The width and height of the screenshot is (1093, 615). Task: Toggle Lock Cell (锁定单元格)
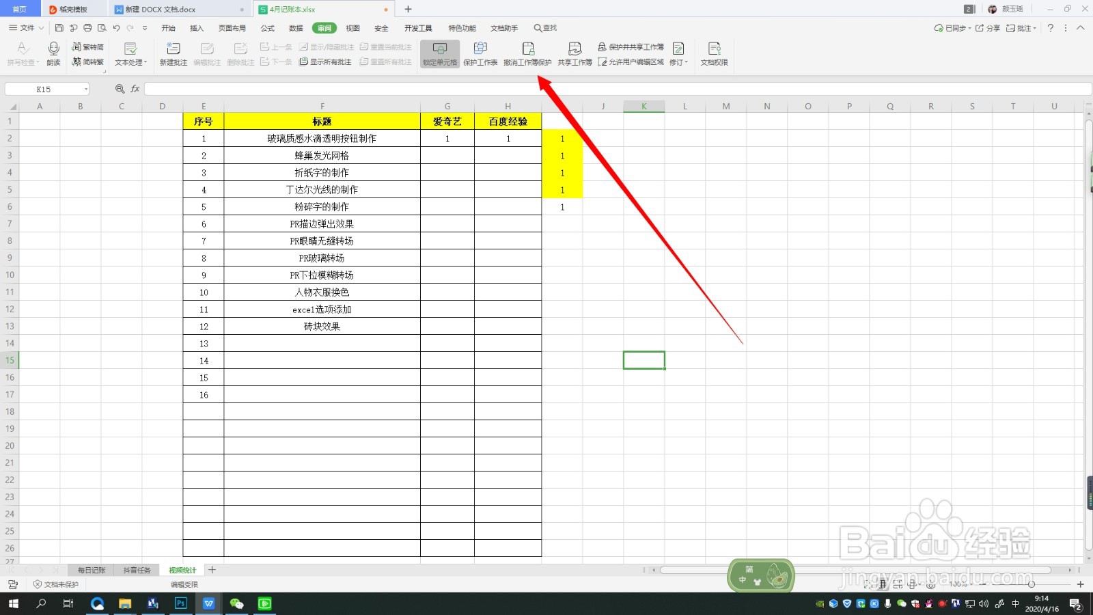click(440, 54)
